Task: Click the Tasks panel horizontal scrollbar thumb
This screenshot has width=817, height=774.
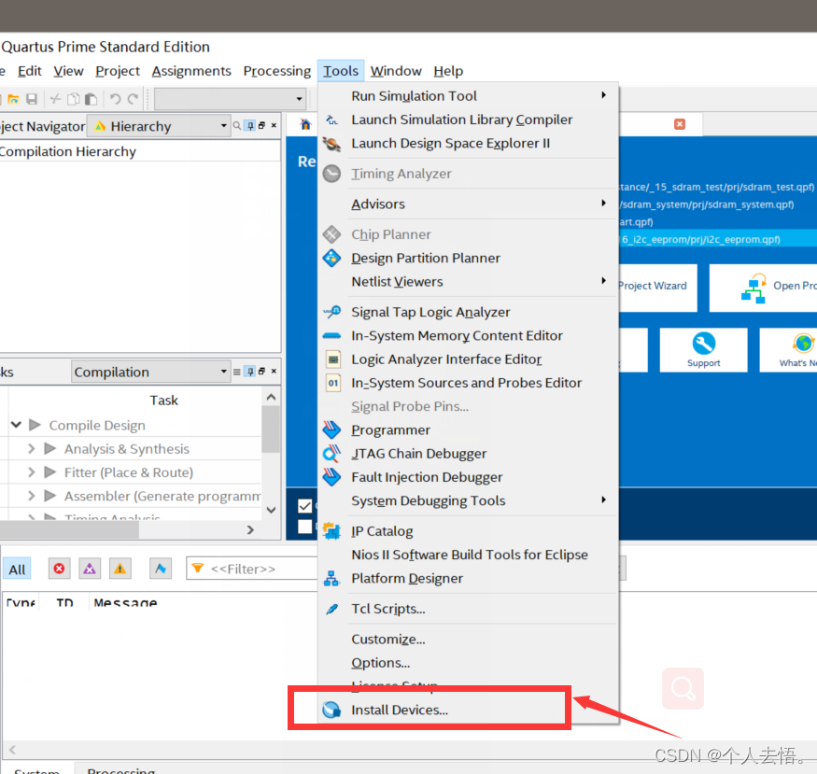Action: [x=69, y=530]
